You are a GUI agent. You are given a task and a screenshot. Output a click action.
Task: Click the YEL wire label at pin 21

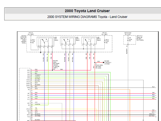(x=36, y=108)
